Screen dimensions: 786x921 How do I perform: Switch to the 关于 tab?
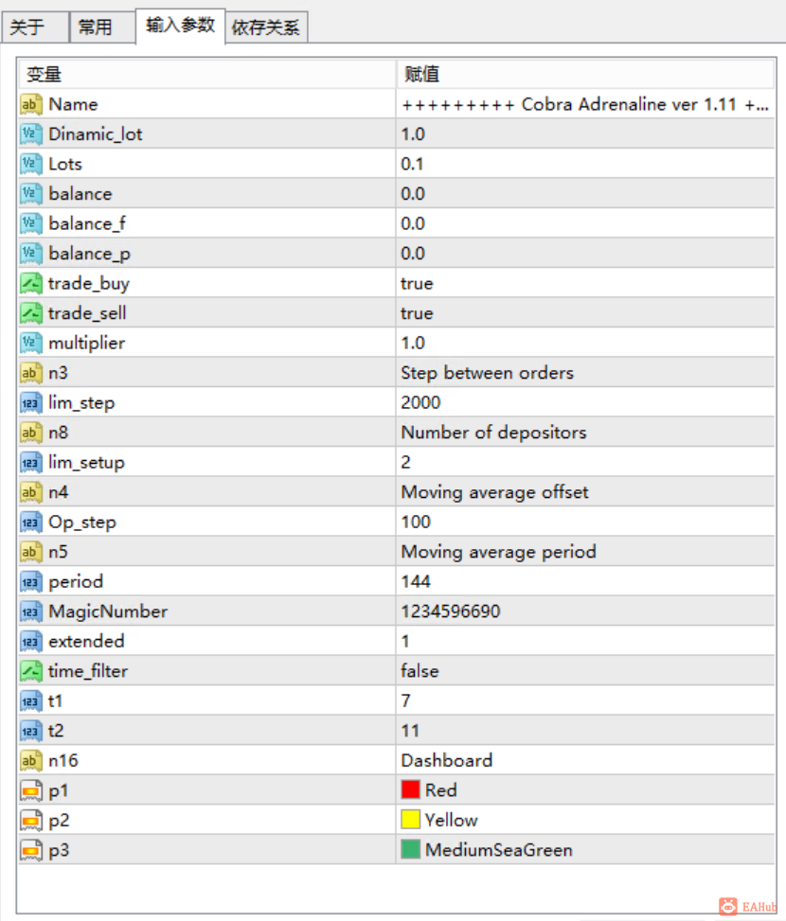pyautogui.click(x=35, y=27)
